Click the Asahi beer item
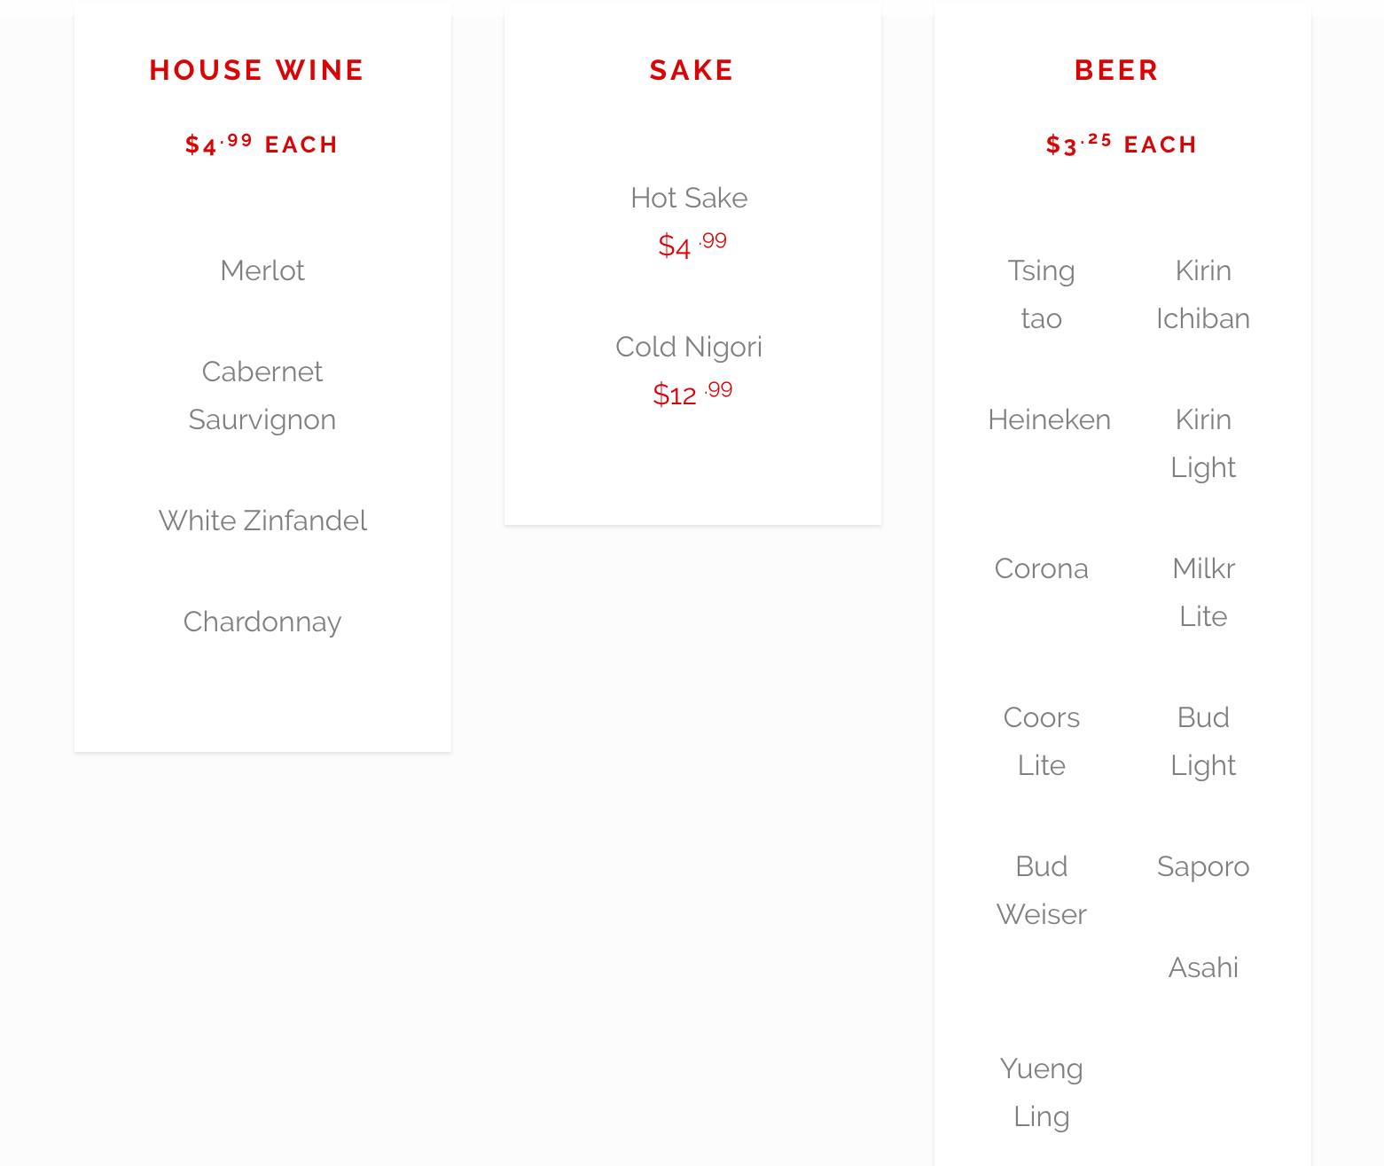Viewport: 1384px width, 1166px height. click(1202, 967)
